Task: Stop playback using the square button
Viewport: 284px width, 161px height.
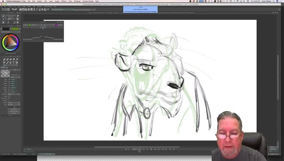Action: [x=151, y=149]
